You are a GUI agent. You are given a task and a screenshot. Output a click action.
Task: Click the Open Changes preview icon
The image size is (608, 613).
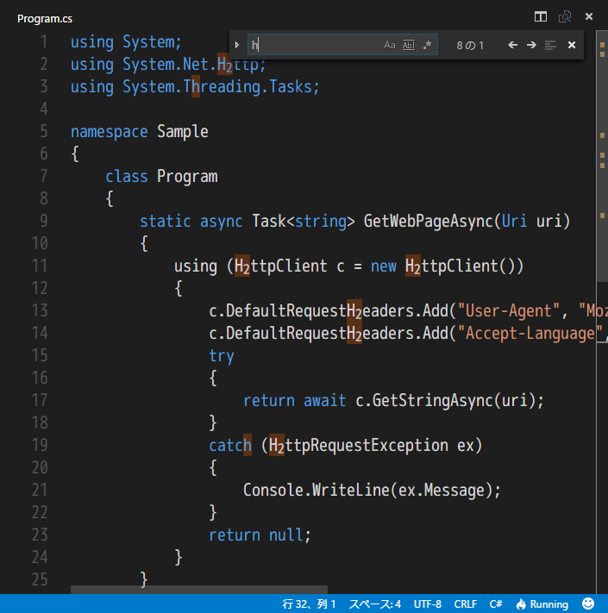point(565,16)
